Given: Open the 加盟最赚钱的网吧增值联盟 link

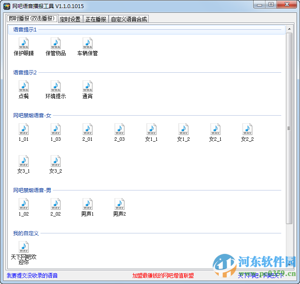Looking at the screenshot, I should click(163, 275).
